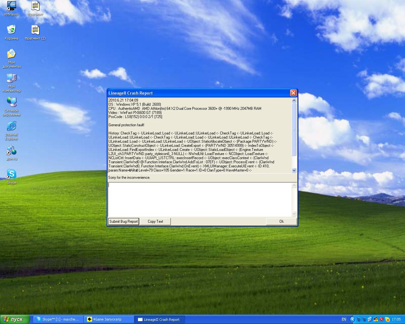
Task: Click the comment box scrollbar down arrow
Action: [x=294, y=214]
